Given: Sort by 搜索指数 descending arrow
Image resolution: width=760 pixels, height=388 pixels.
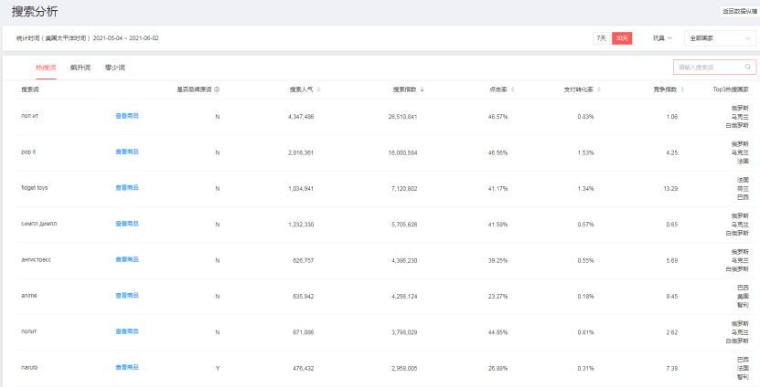Looking at the screenshot, I should tap(422, 89).
